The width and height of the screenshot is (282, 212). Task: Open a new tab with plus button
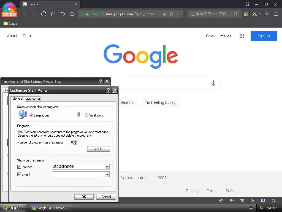point(86,4)
